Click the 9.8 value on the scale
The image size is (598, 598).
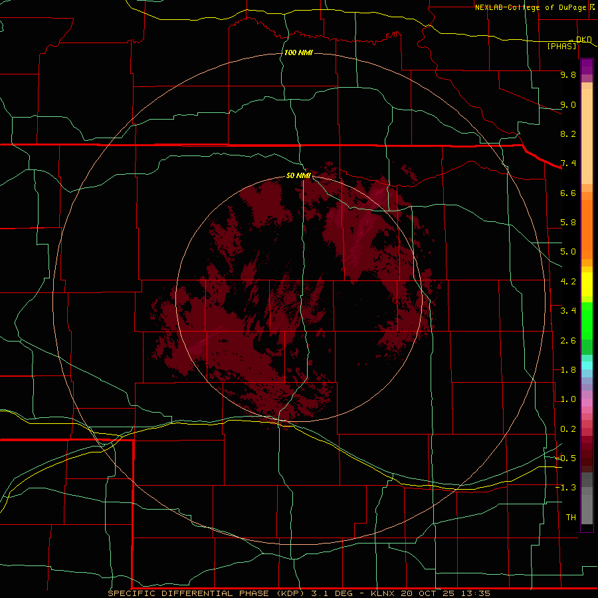coord(568,74)
